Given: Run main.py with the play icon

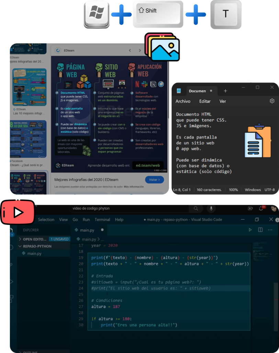Looking at the screenshot, I should click(x=250, y=230).
